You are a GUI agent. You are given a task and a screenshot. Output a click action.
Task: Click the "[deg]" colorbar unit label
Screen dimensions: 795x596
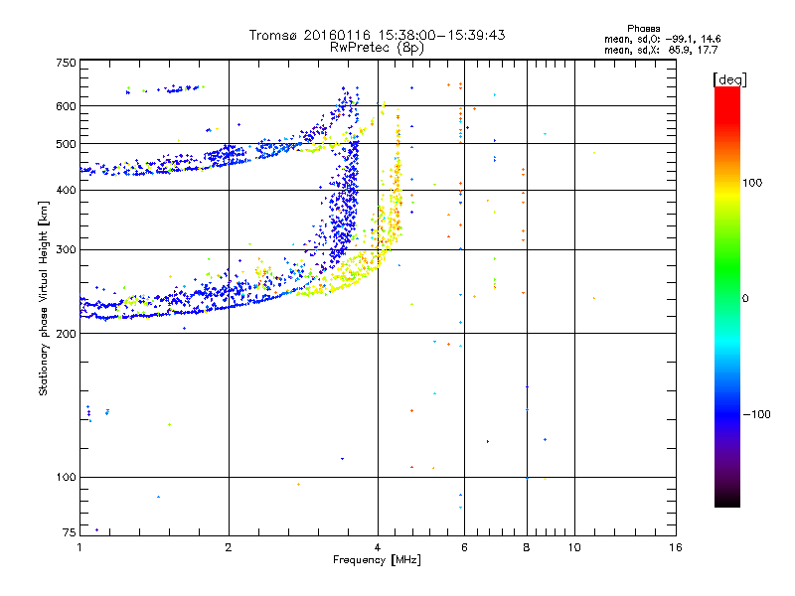(729, 79)
